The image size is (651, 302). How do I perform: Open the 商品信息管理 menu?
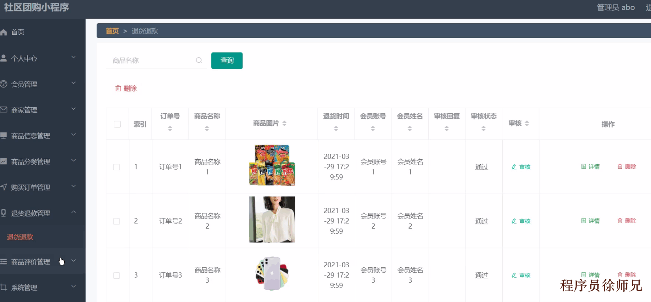[43, 136]
